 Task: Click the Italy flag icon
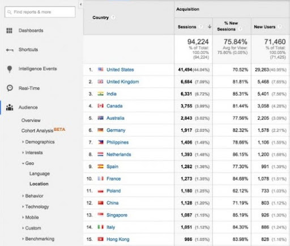100,227
